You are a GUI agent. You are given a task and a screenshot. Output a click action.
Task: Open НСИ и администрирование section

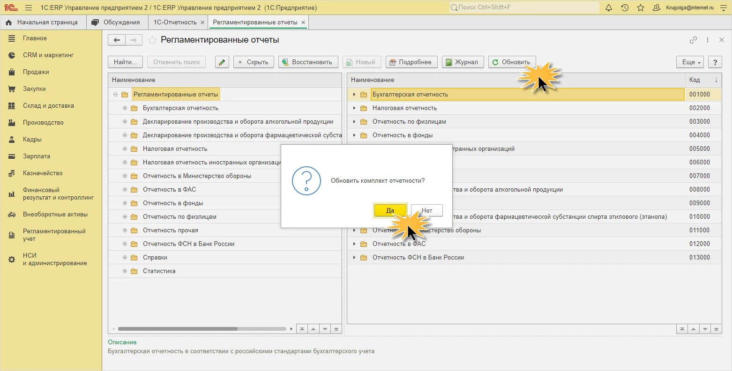click(x=55, y=260)
